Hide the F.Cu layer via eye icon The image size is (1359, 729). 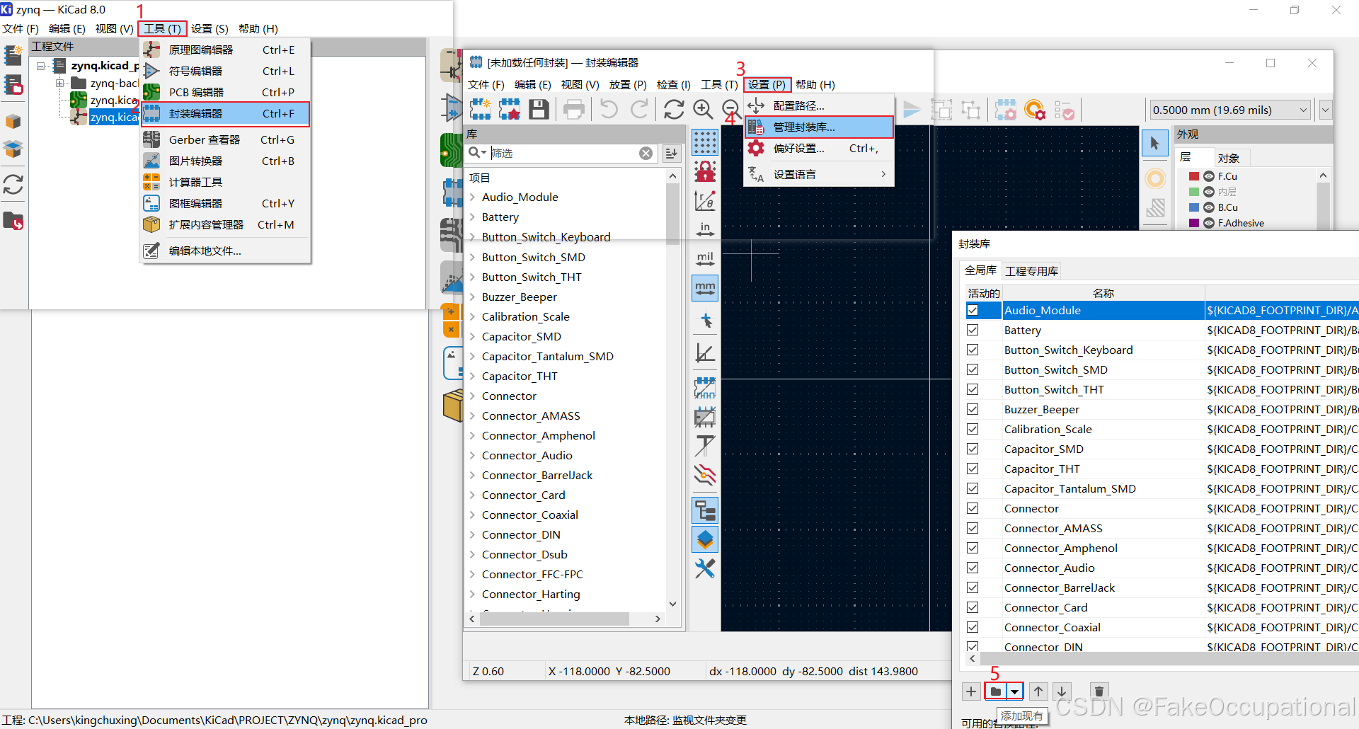coord(1209,176)
